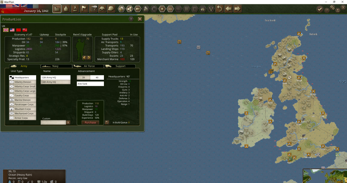Click undo arrow beside Purchase
Image resolution: width=347 pixels, height=183 pixels.
coord(107,122)
